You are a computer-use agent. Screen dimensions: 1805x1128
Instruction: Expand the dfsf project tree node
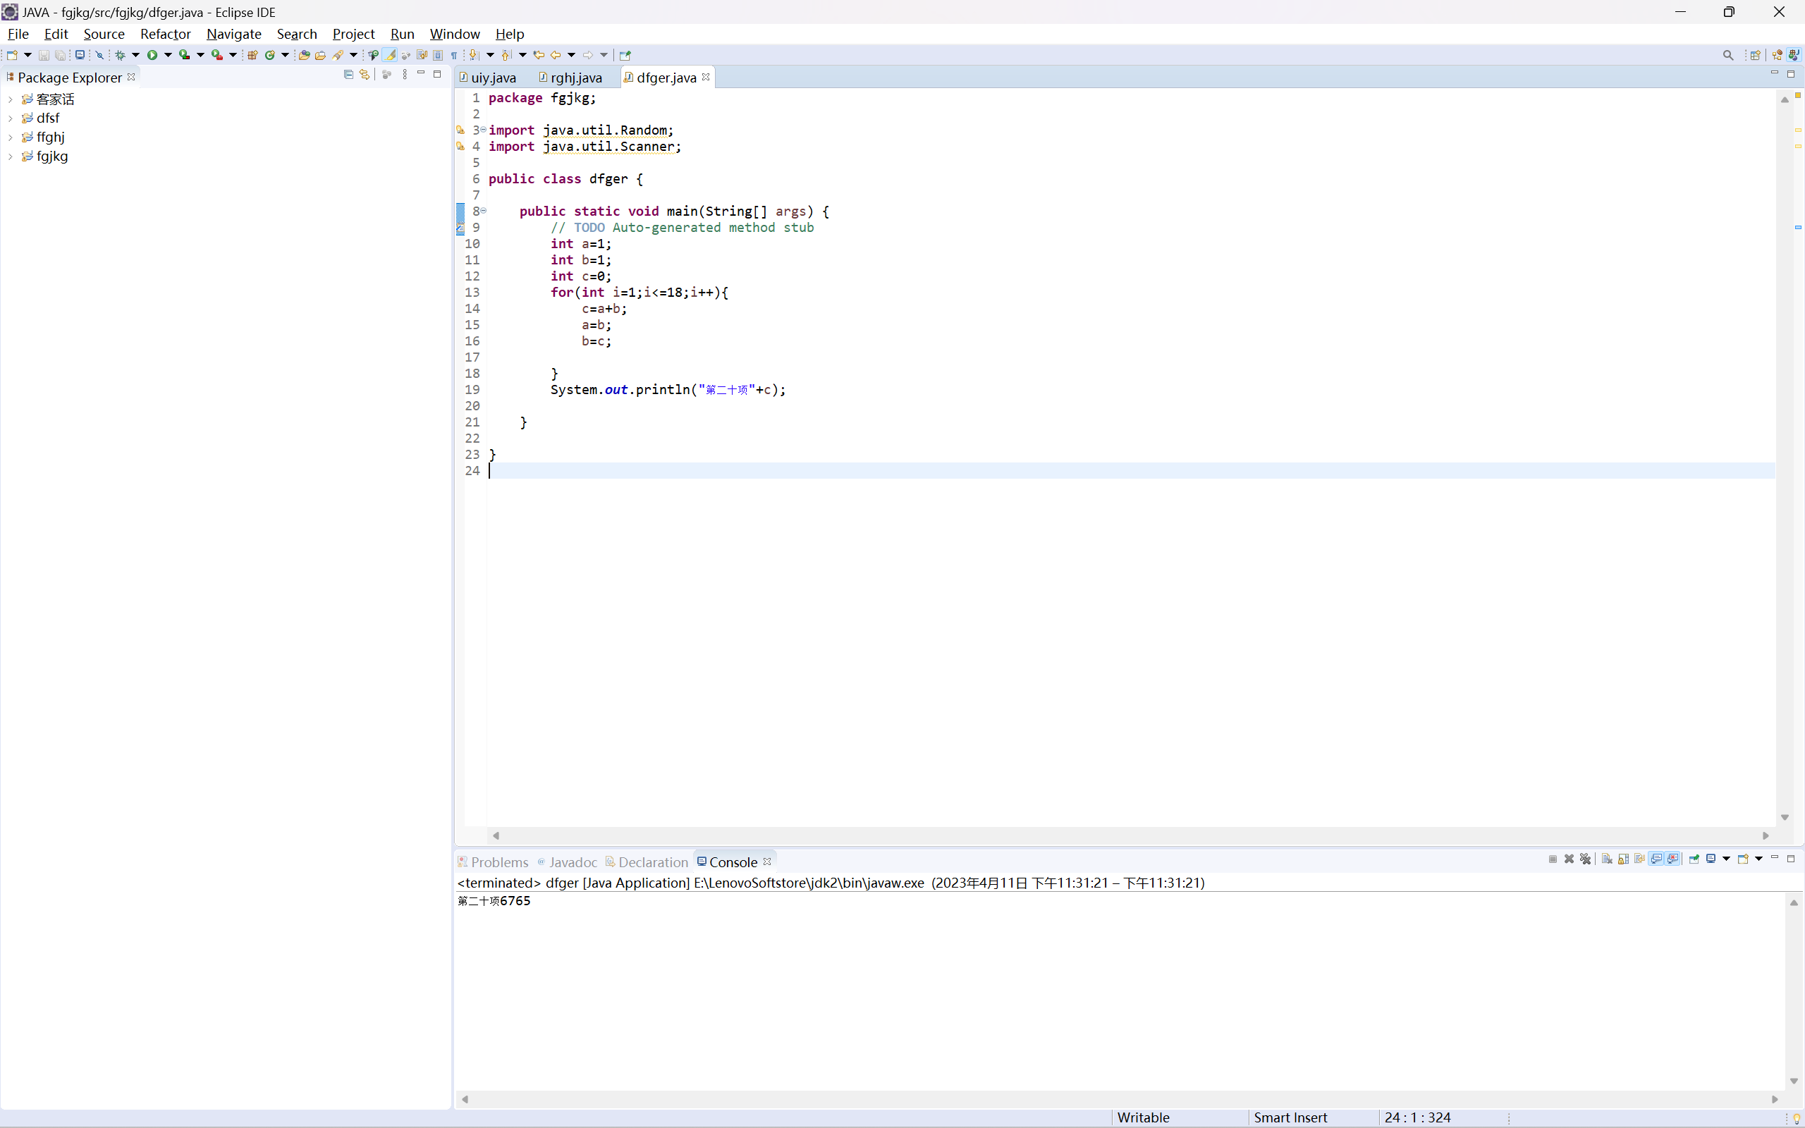pos(11,118)
